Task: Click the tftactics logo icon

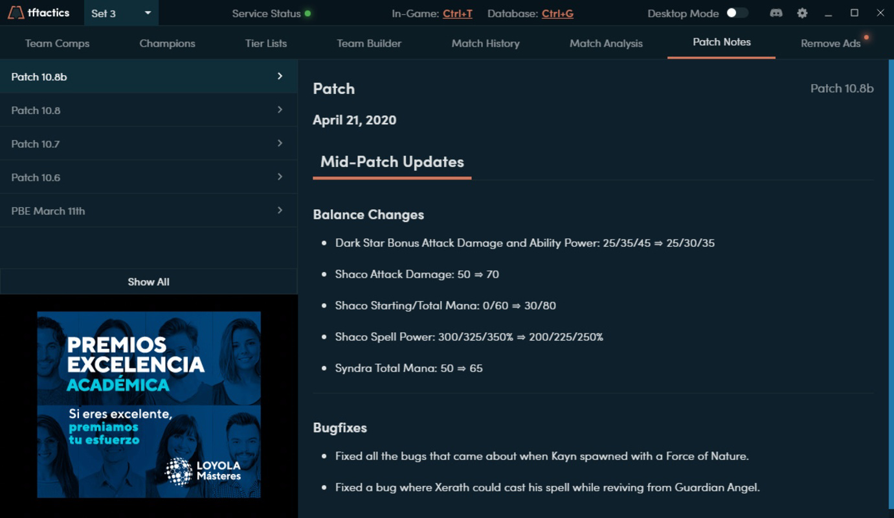Action: (x=16, y=13)
